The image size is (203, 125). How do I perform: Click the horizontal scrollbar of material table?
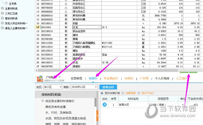pos(108,70)
